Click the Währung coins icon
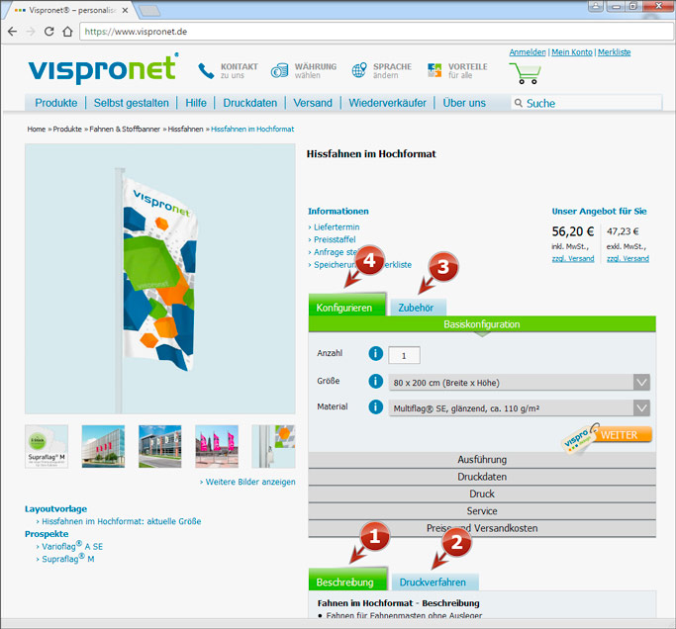Screen dimensions: 676x629 [280, 70]
